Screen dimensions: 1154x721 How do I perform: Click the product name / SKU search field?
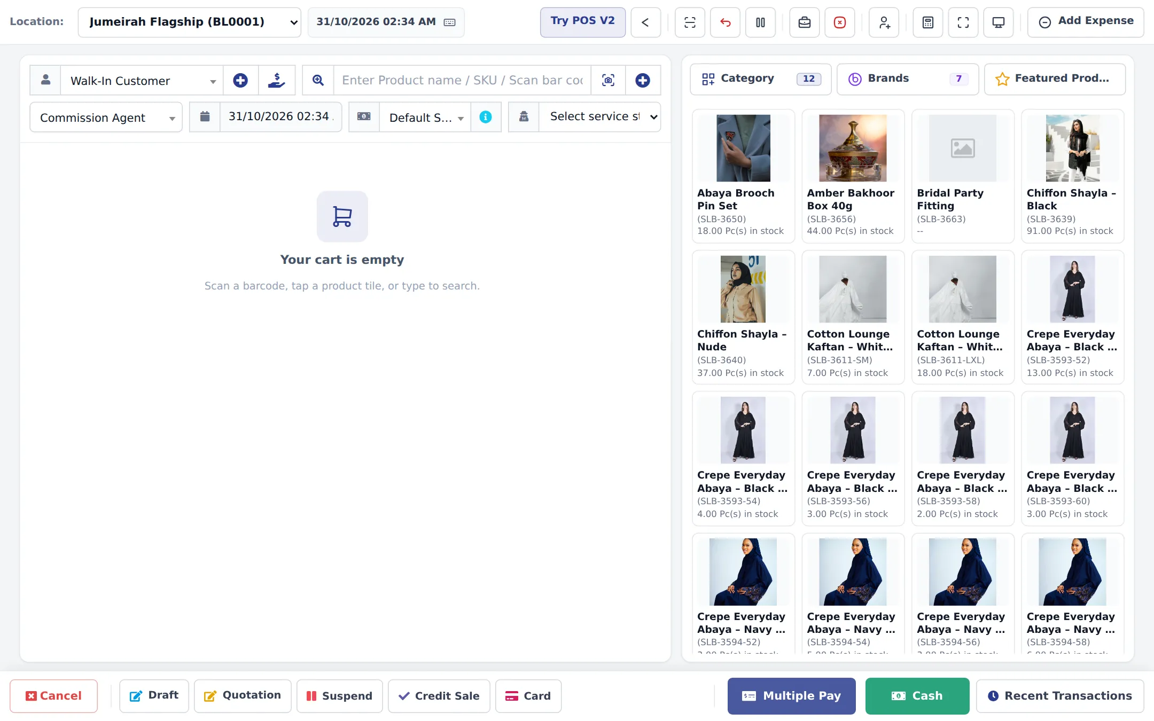(x=462, y=81)
